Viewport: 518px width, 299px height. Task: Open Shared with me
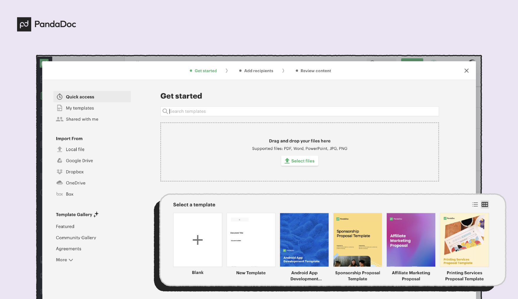[82, 119]
